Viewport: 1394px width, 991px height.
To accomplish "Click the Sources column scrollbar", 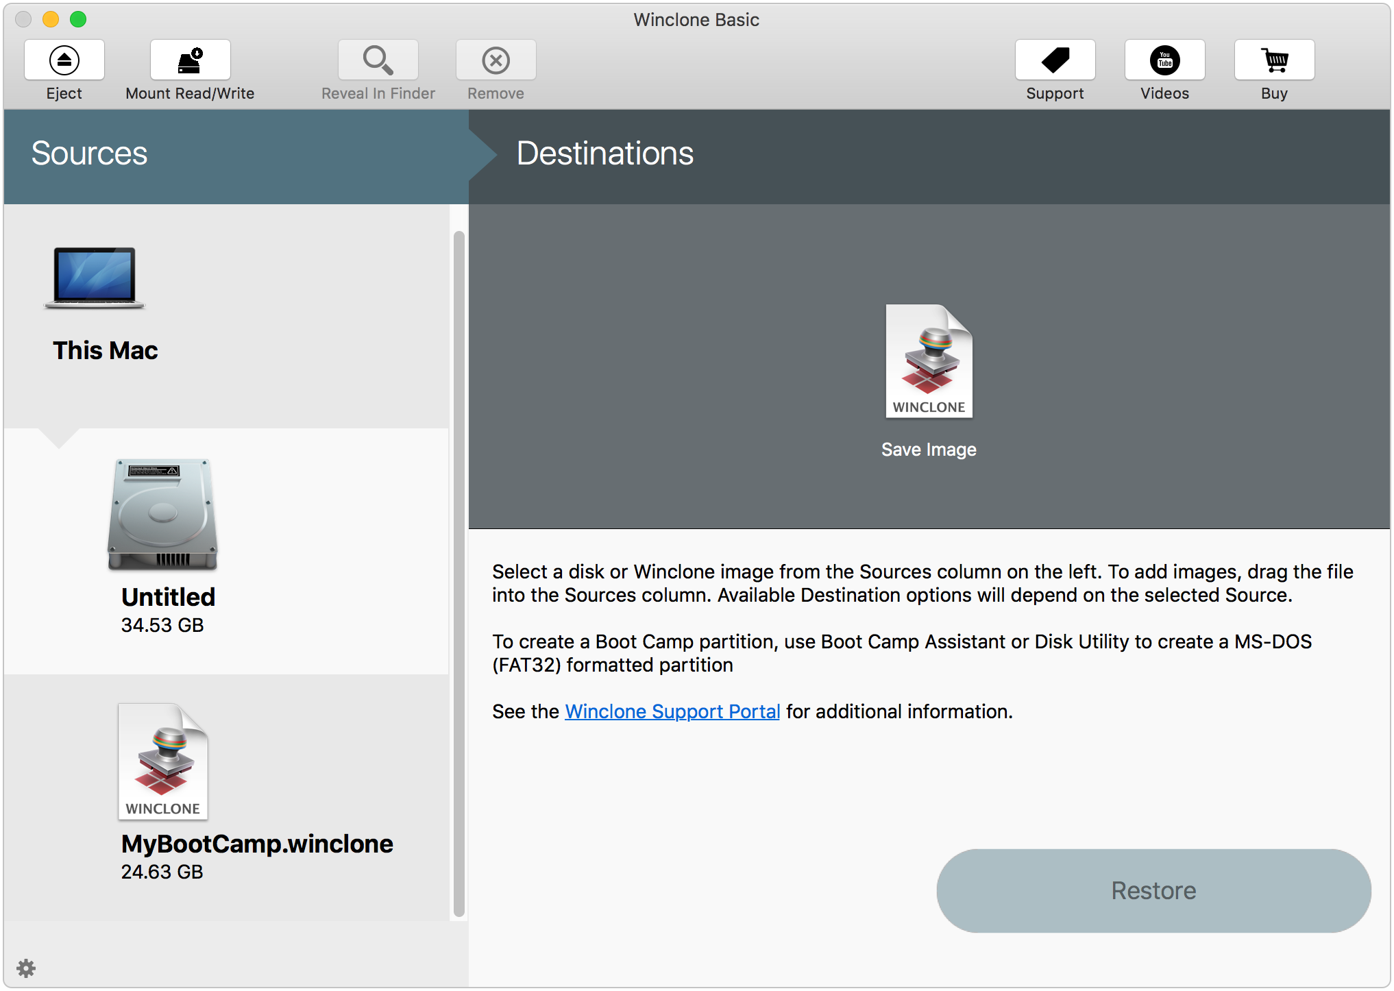I will (459, 574).
